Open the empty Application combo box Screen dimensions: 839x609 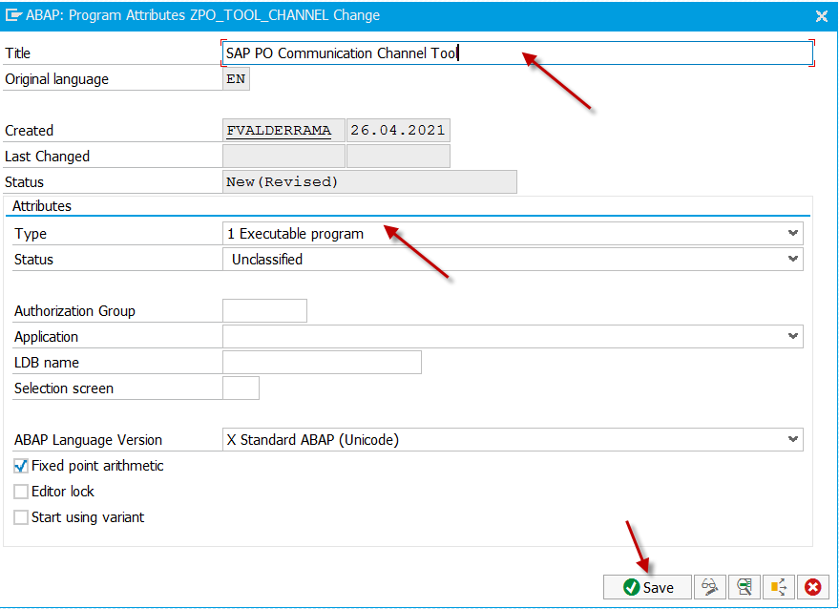[x=513, y=336]
